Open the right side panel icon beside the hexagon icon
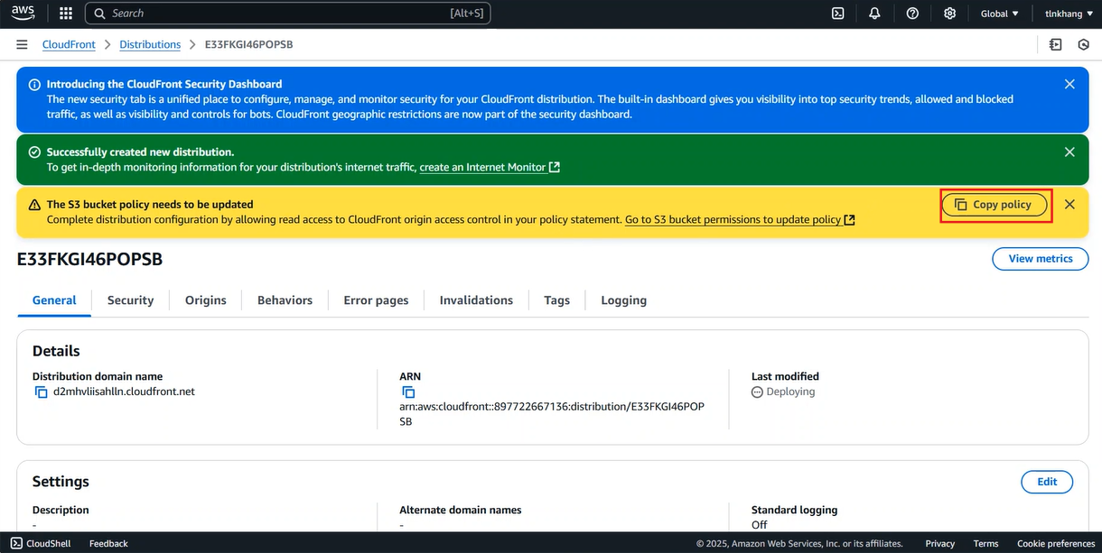Image resolution: width=1102 pixels, height=553 pixels. 1055,44
